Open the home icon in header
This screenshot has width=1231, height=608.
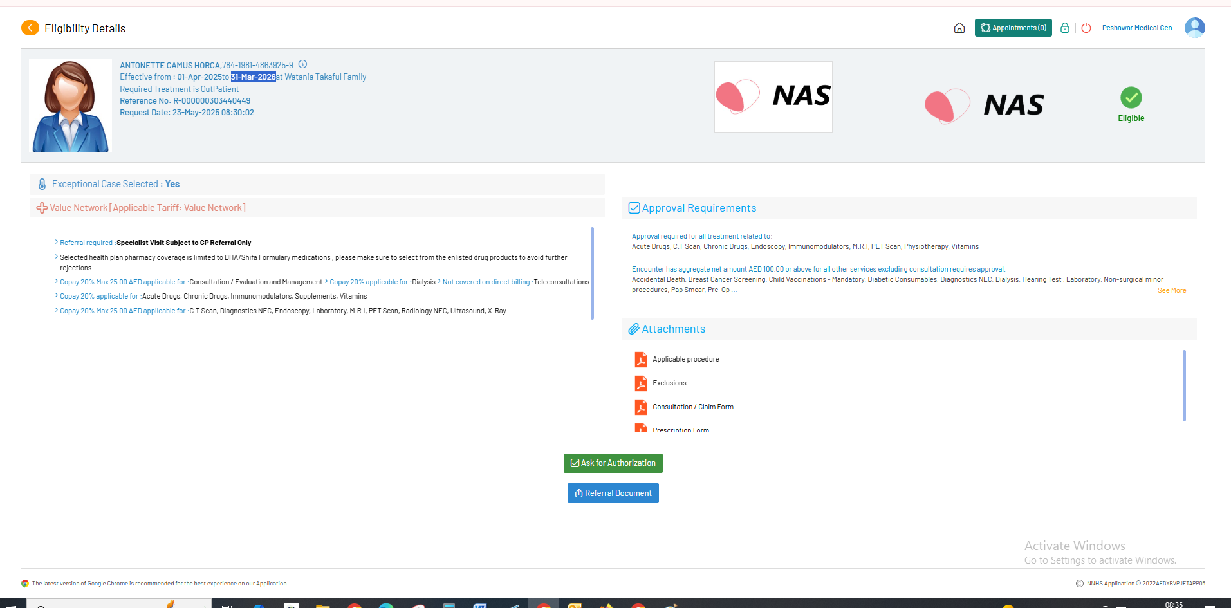pyautogui.click(x=959, y=28)
